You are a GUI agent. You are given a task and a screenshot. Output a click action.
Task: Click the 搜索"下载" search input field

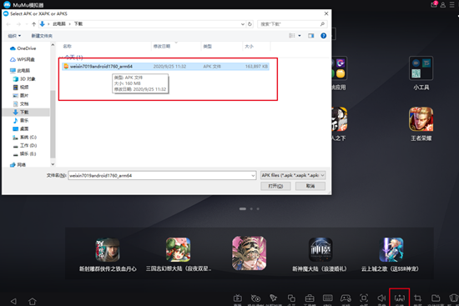(289, 24)
